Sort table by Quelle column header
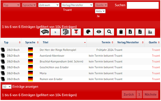The image size is (161, 101). pos(152,42)
